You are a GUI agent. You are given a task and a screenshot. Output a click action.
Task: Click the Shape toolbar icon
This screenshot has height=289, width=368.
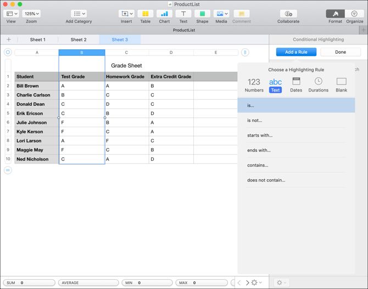202,14
